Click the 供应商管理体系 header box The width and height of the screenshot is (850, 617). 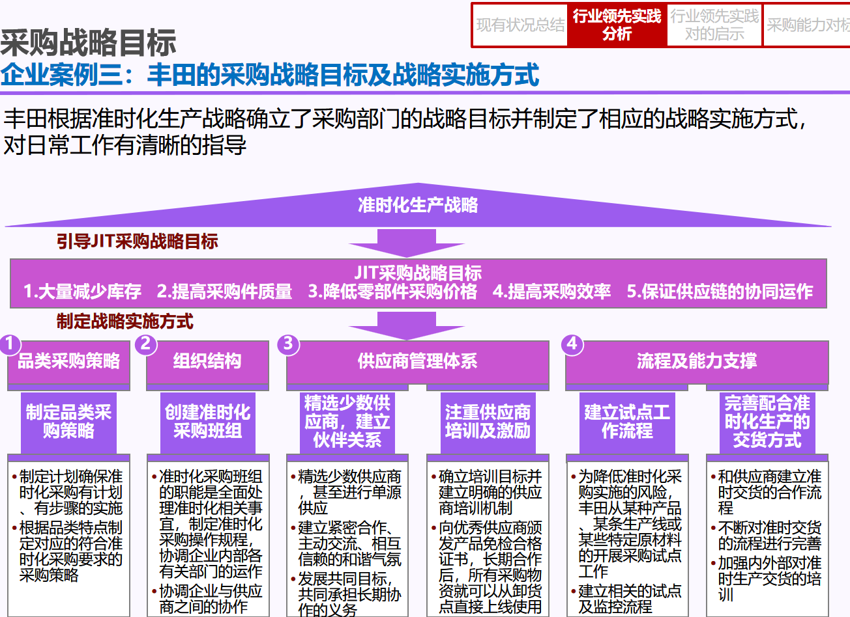click(x=417, y=362)
